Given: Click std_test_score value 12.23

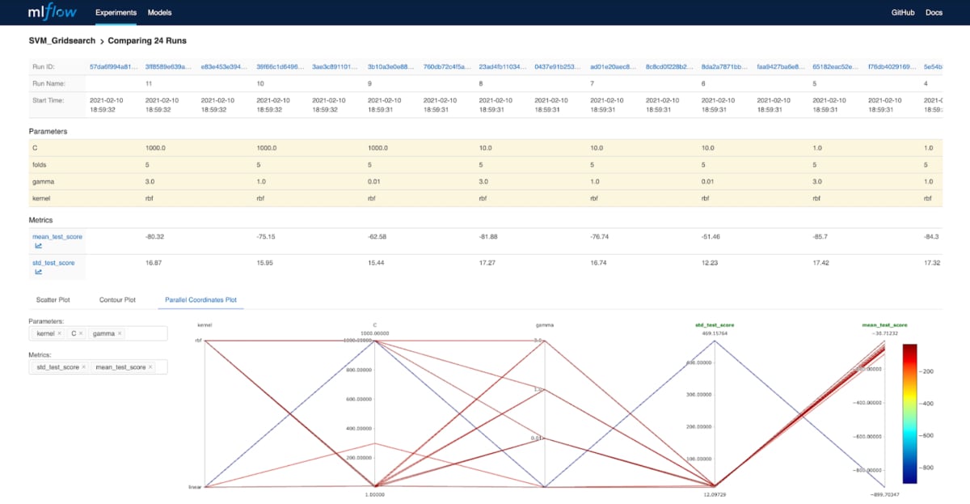Looking at the screenshot, I should 710,263.
